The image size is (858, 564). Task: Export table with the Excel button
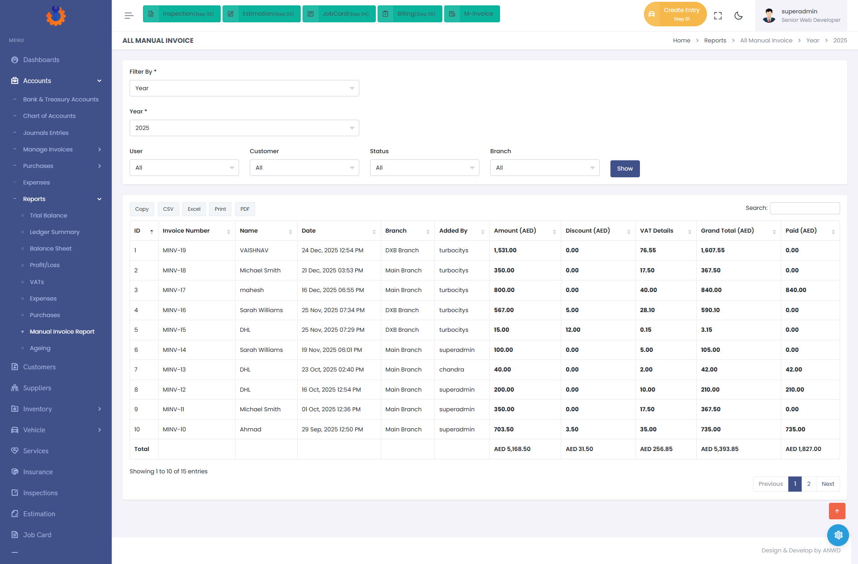click(x=194, y=209)
